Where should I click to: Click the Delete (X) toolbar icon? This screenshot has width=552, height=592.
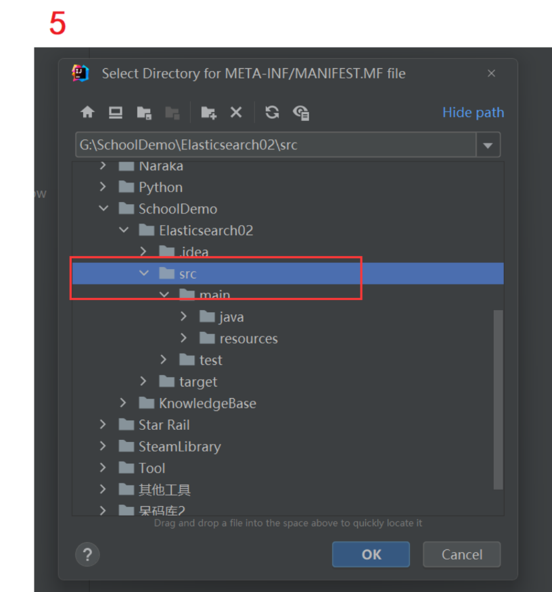(236, 112)
